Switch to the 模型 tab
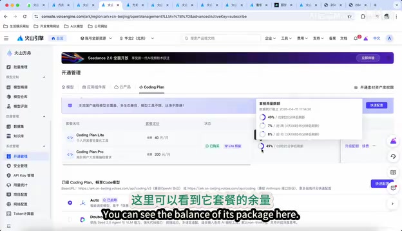Screen dimensions: 402x231 68,87
